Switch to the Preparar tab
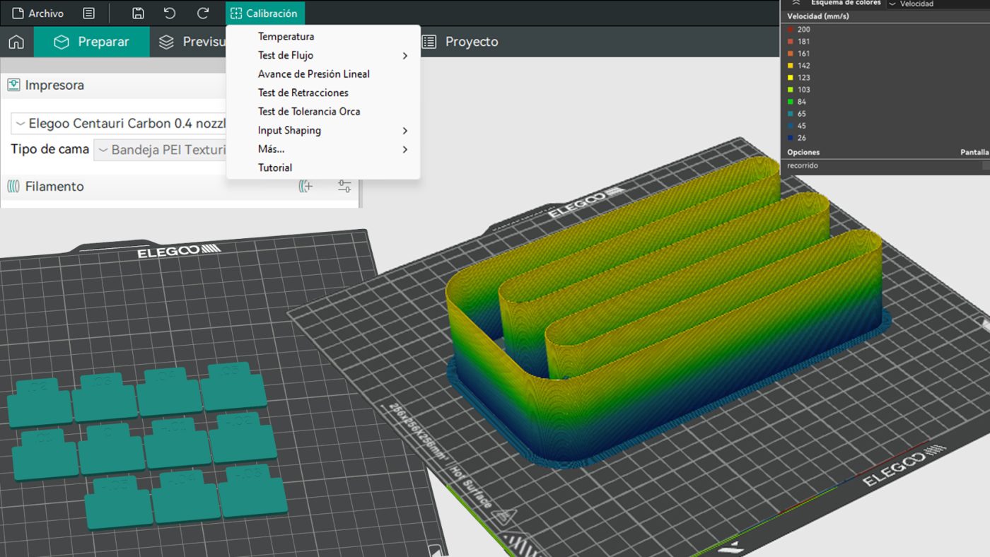The image size is (990, 557). [x=92, y=42]
